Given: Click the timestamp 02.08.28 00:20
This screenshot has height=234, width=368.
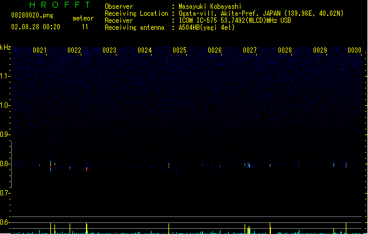Looking at the screenshot, I should coord(36,27).
